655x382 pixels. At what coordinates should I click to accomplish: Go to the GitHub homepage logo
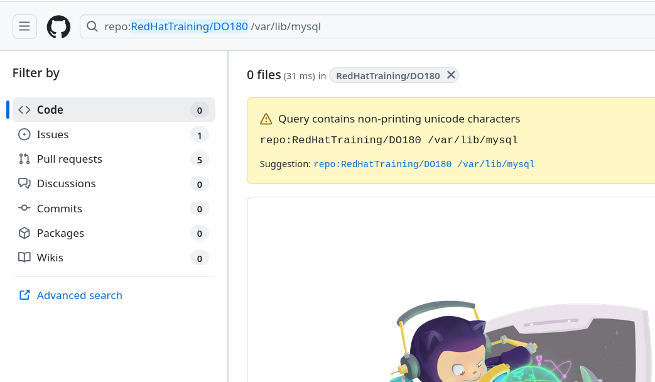tap(58, 26)
